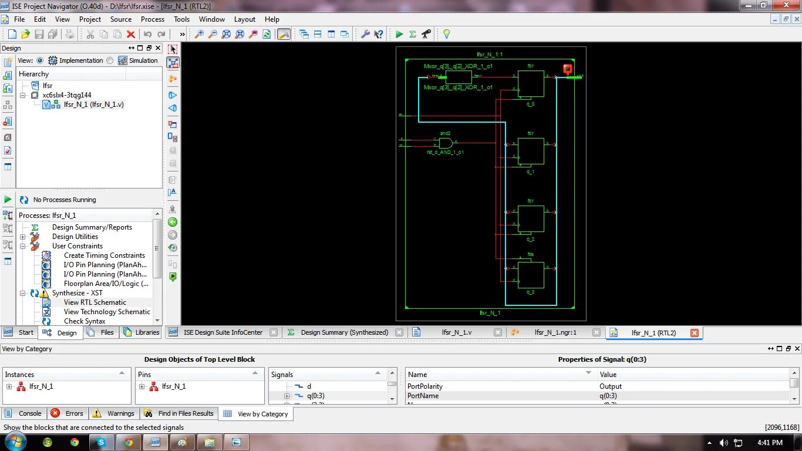Click the telescope toolbar icon
The image size is (802, 451).
426,34
